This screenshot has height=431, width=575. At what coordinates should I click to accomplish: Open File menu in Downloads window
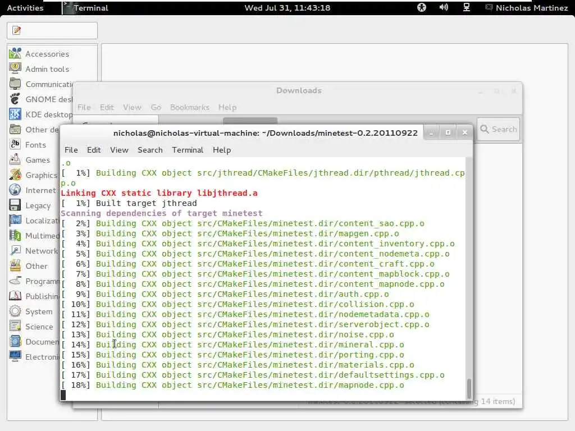pyautogui.click(x=84, y=107)
